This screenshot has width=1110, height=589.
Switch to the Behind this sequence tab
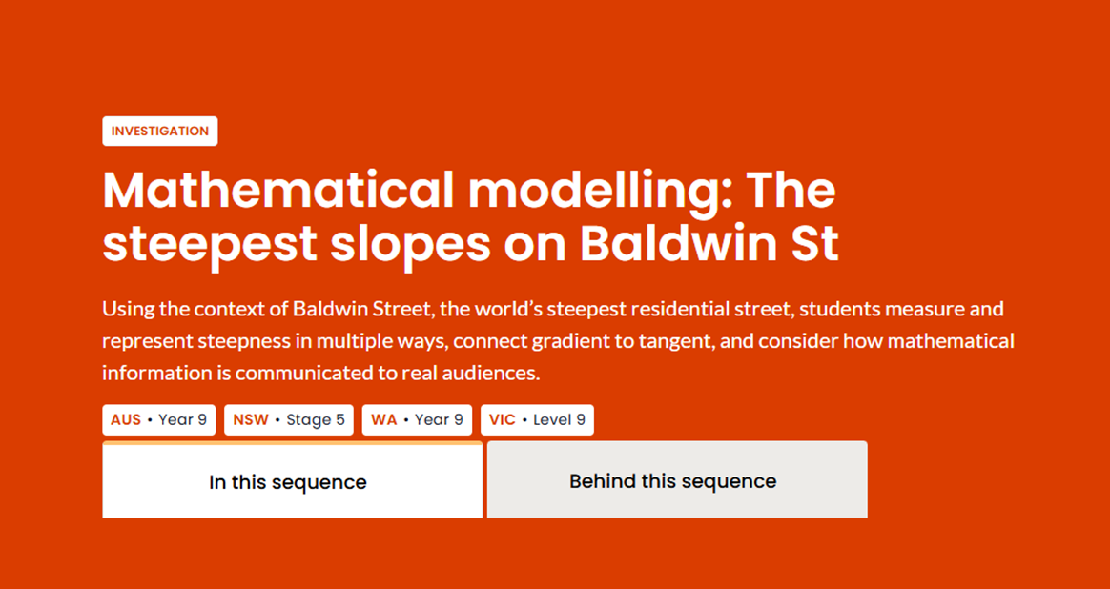click(677, 480)
